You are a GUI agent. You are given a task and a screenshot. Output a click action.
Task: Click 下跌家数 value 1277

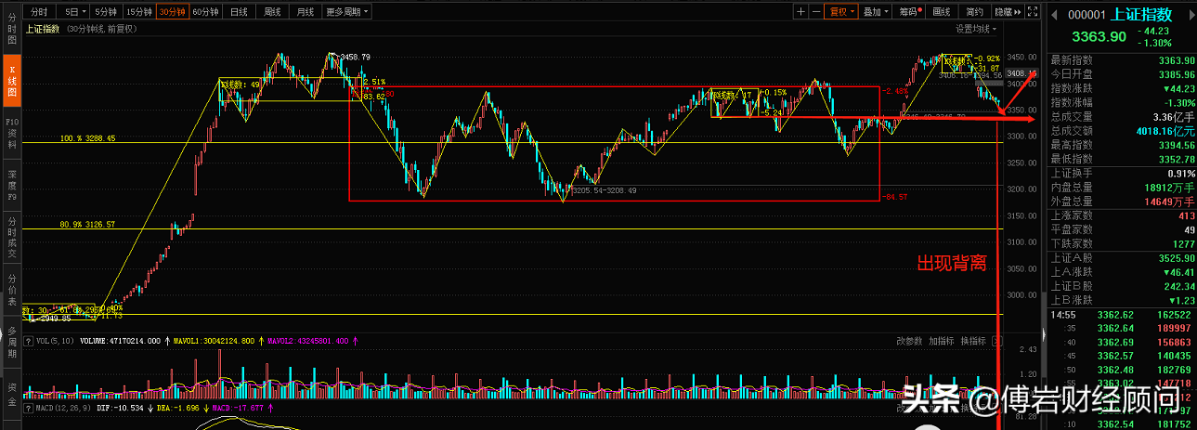pos(1182,242)
